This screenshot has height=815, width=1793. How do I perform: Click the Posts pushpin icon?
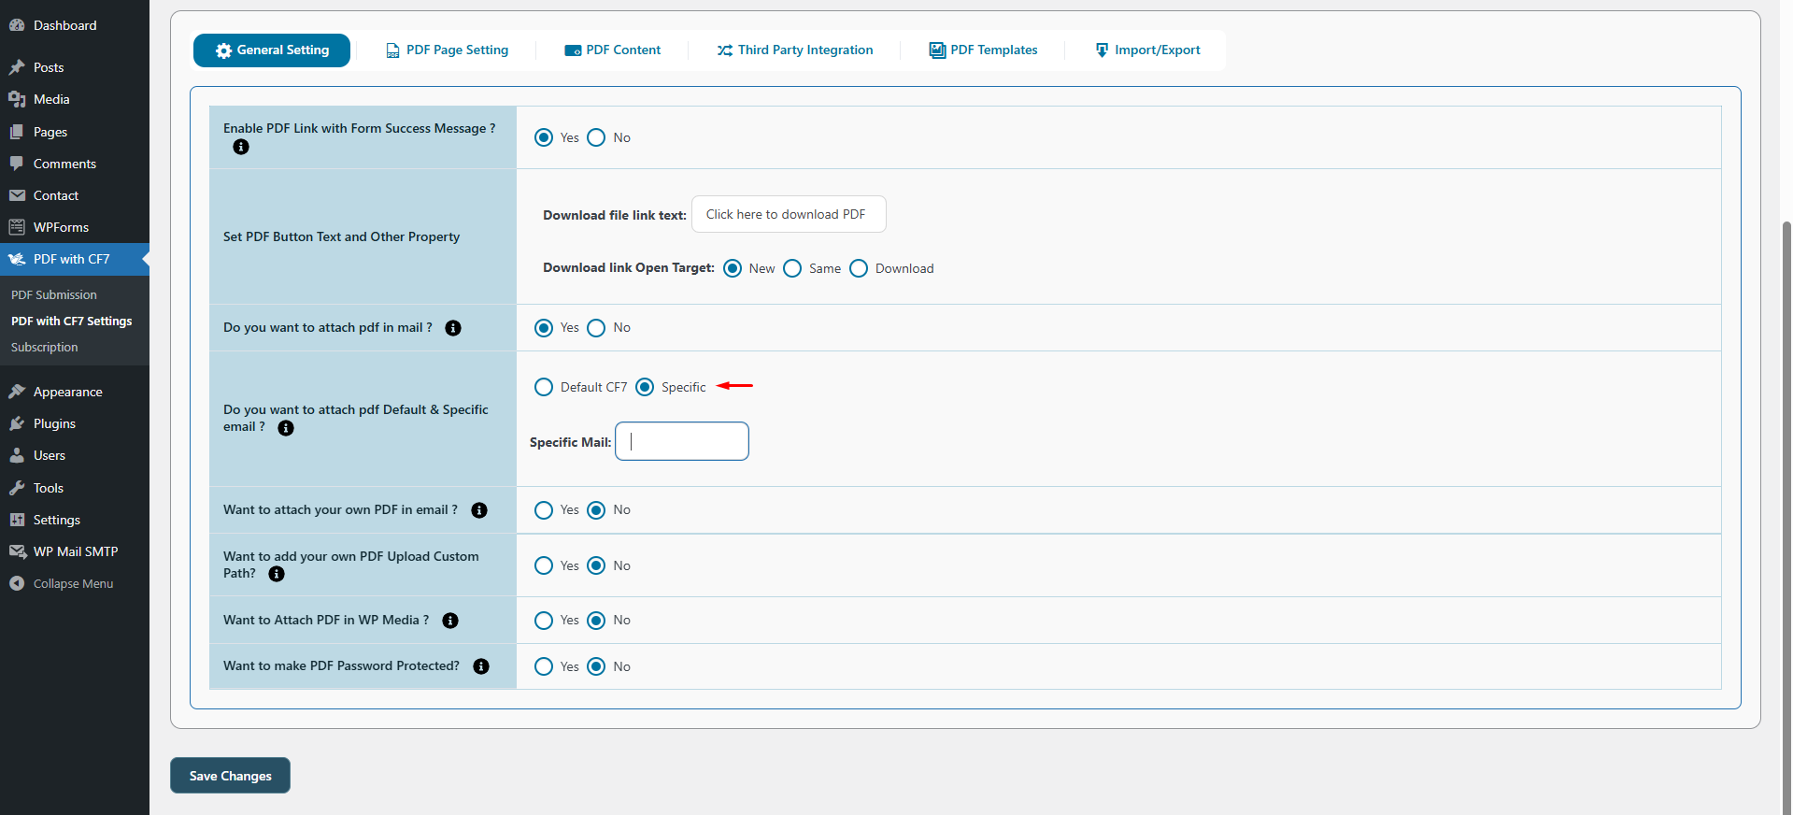click(x=17, y=67)
